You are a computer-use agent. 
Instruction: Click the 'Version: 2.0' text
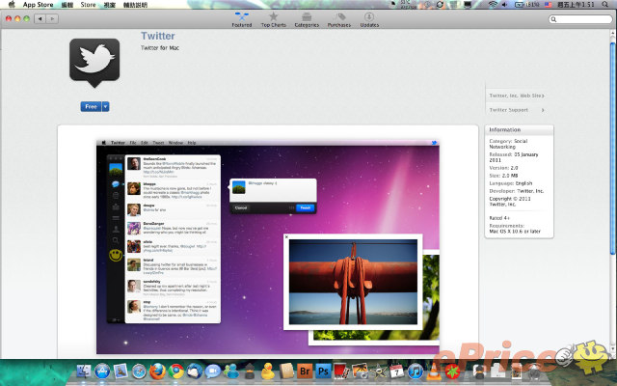[503, 168]
